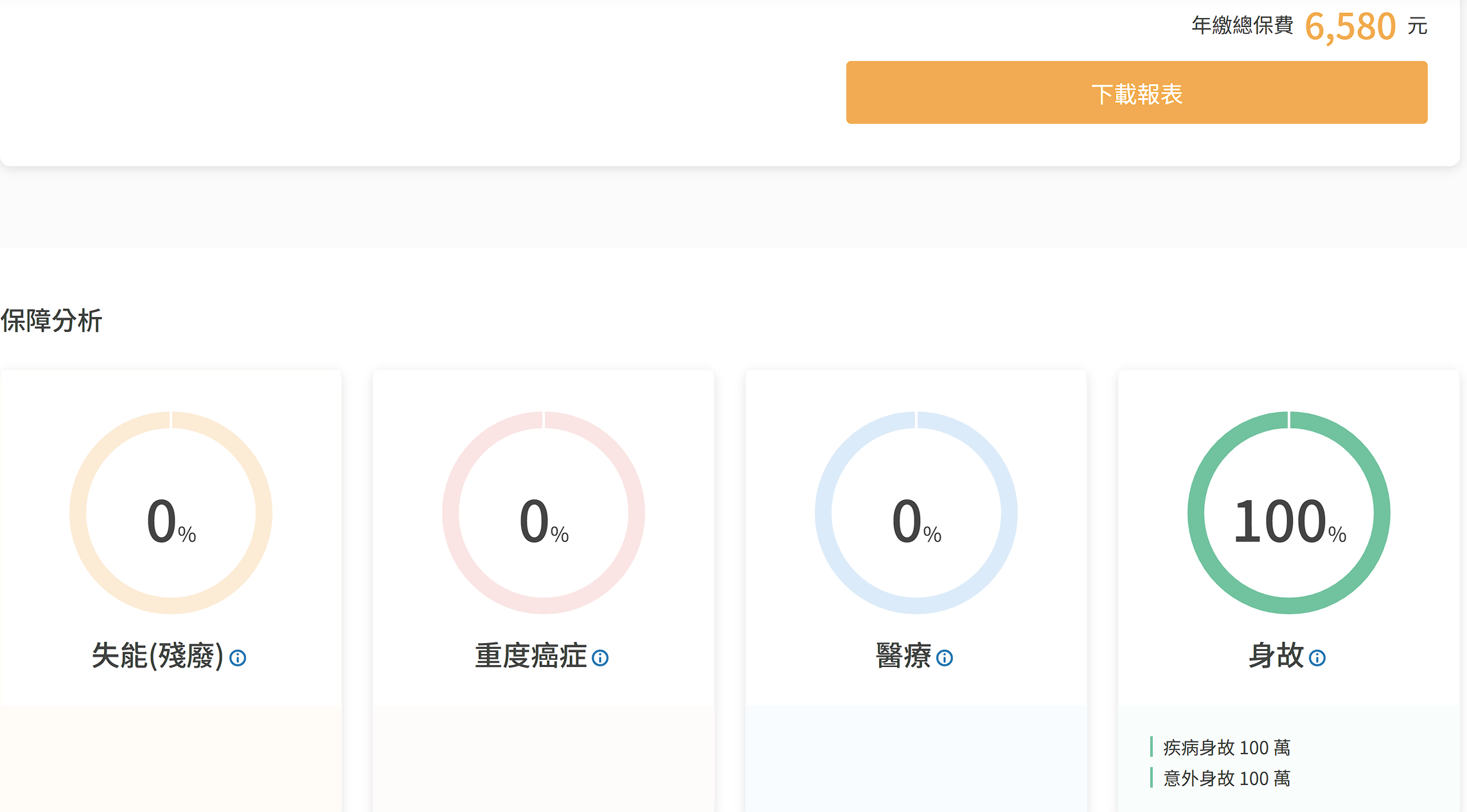Image resolution: width=1467 pixels, height=812 pixels.
Task: Click the 失能(殘廢) card title
Action: point(157,656)
